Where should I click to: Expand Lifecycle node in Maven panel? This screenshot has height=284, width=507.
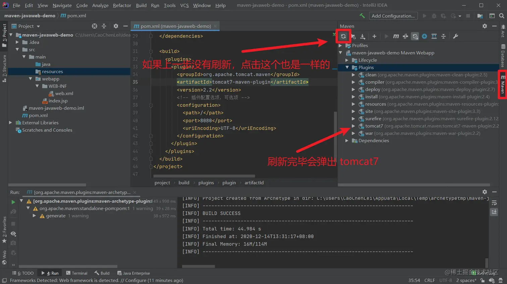pos(347,60)
